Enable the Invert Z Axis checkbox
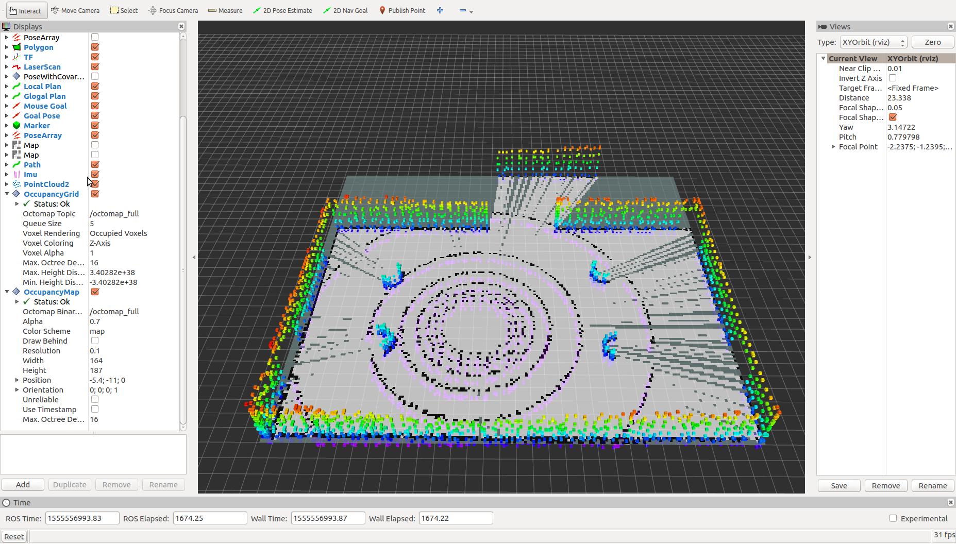The height and width of the screenshot is (544, 956). 893,78
